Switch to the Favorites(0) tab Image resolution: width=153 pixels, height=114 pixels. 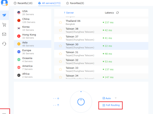coord(75,3)
